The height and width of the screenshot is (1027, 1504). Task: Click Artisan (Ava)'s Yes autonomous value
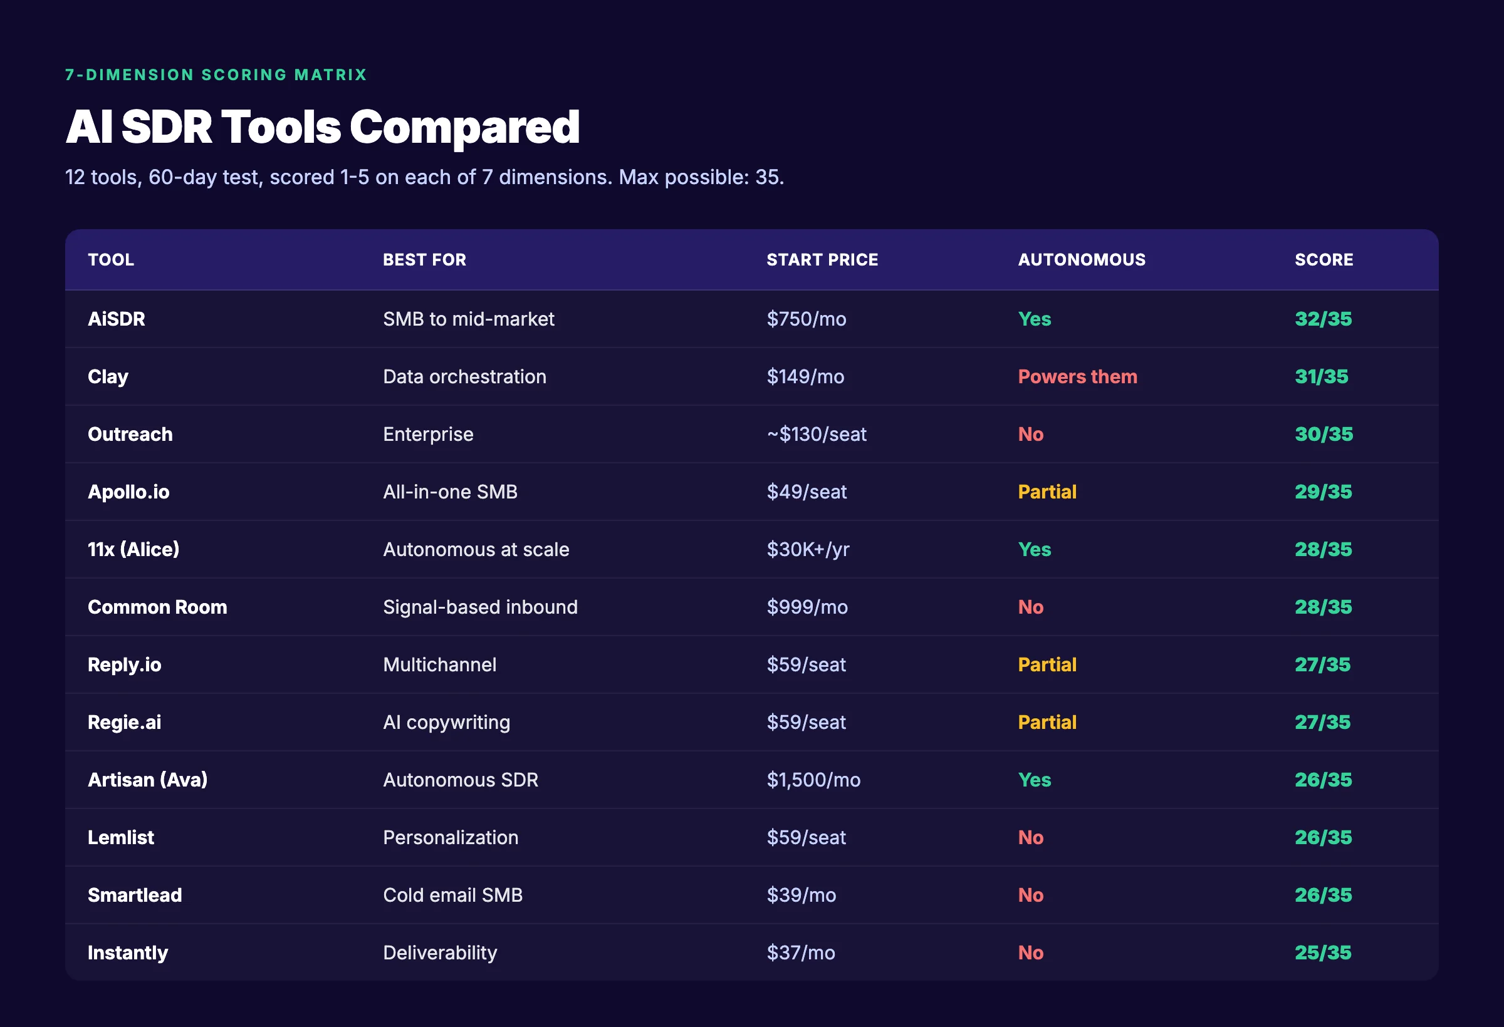(1034, 780)
